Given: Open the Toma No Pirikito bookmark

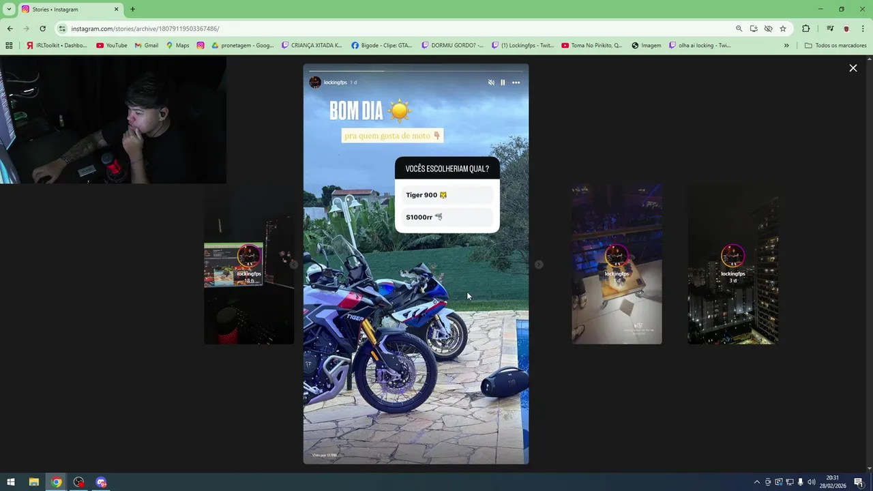Looking at the screenshot, I should [x=592, y=46].
